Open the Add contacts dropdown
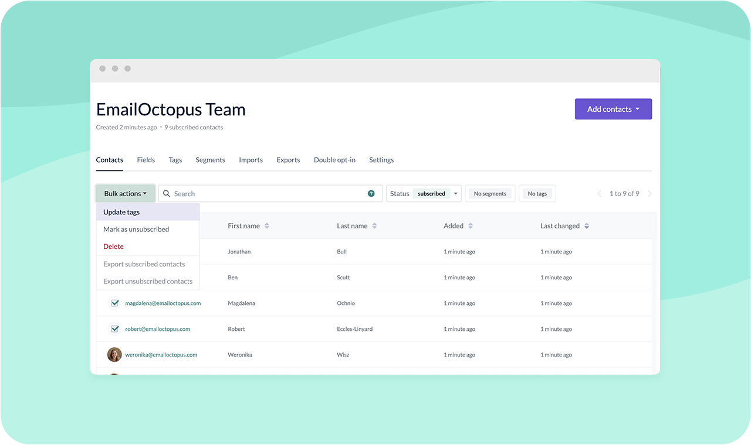751x445 pixels. point(613,109)
